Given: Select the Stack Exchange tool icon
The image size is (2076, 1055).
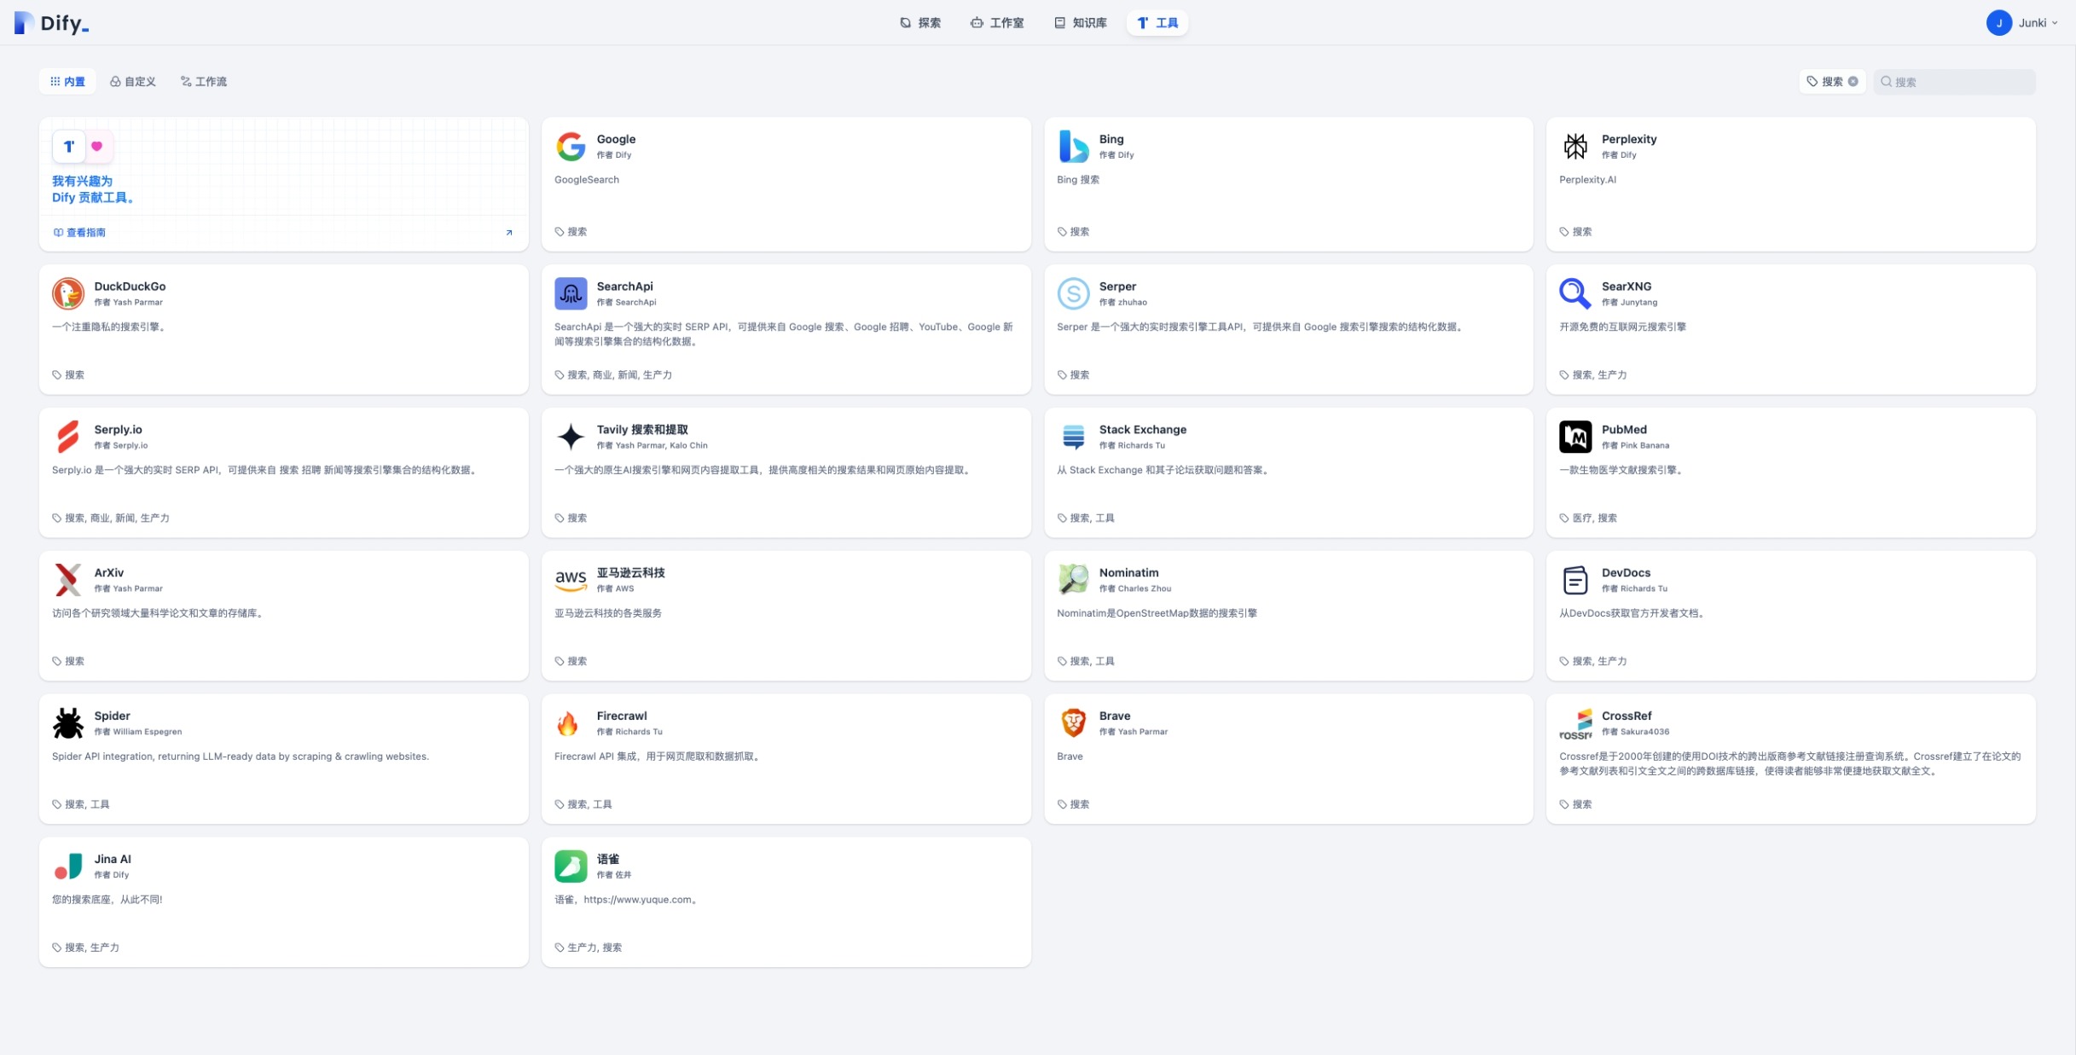Looking at the screenshot, I should [1074, 437].
